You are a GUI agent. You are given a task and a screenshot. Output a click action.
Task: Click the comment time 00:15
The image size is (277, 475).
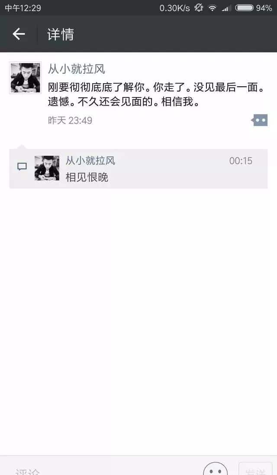[241, 161]
